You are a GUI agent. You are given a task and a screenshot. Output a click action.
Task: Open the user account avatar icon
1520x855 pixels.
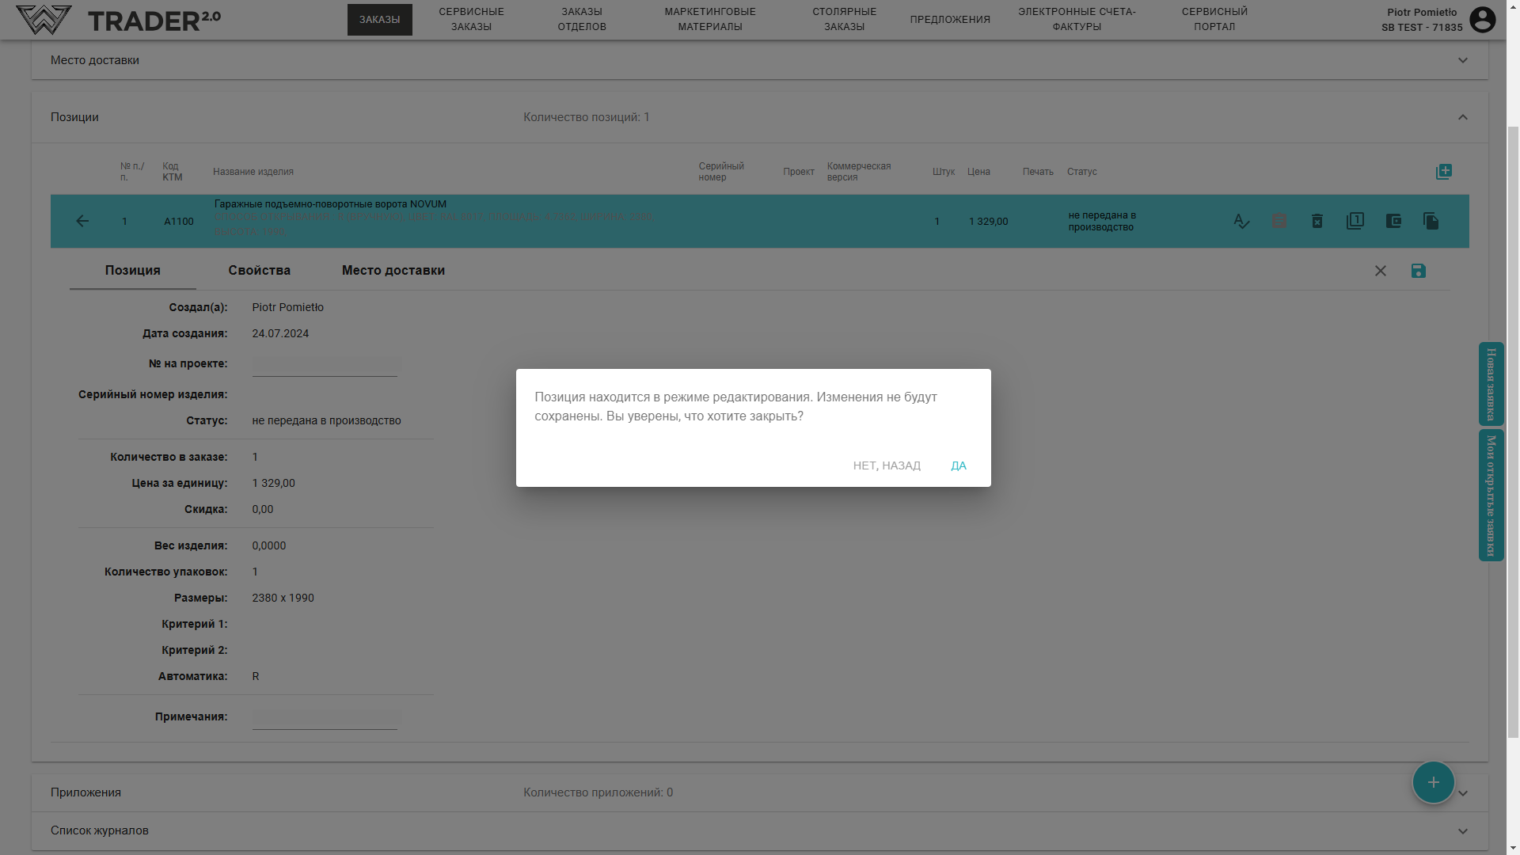coord(1482,20)
